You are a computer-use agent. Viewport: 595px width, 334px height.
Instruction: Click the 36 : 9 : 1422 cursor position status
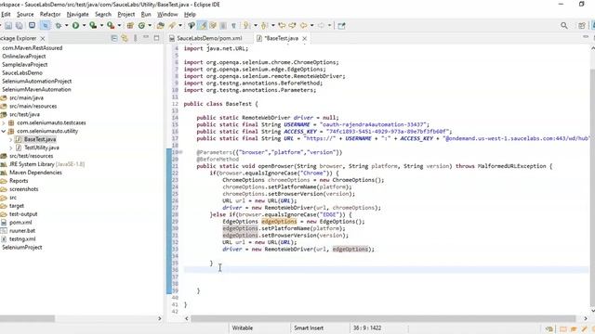(367, 328)
